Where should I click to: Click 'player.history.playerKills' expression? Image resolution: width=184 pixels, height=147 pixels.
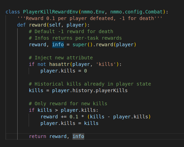pyautogui.click(x=90, y=90)
